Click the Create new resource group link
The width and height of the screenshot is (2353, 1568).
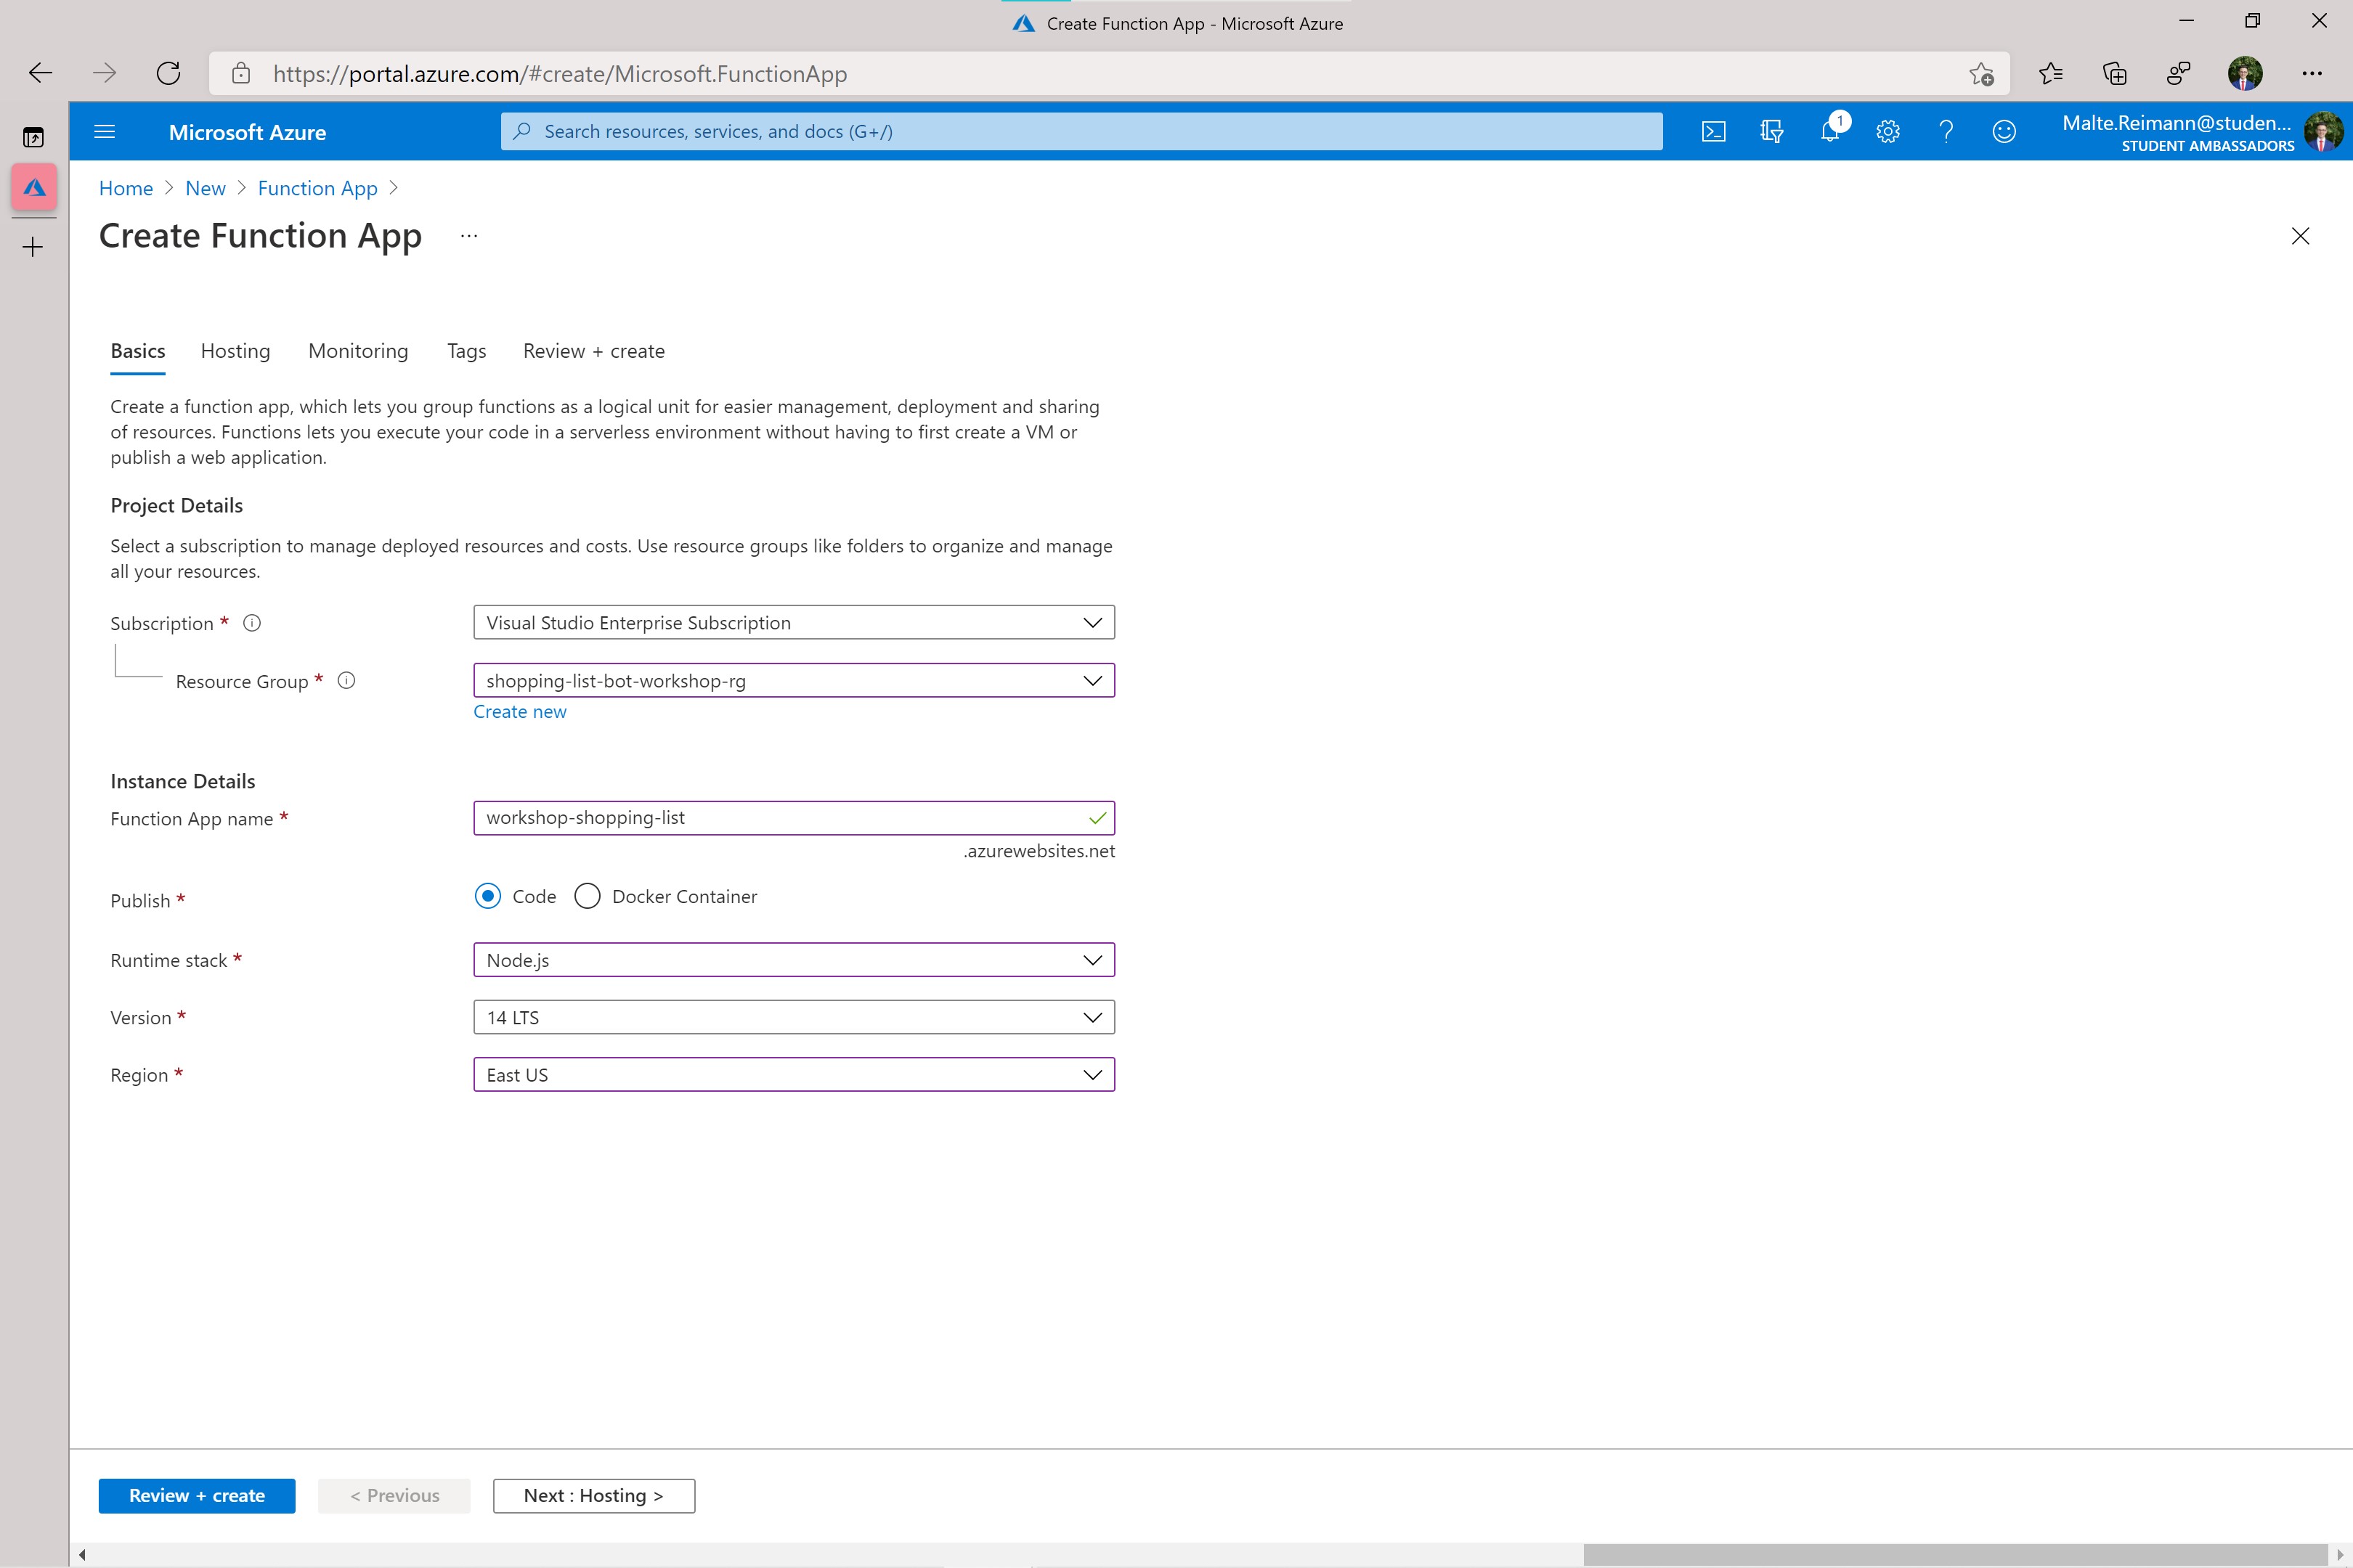tap(520, 711)
